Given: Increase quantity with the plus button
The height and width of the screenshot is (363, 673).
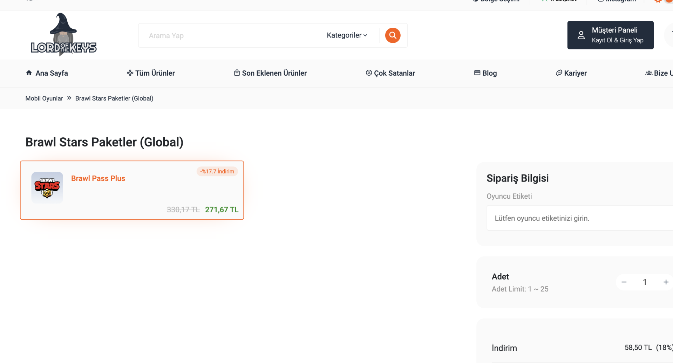Looking at the screenshot, I should 666,282.
